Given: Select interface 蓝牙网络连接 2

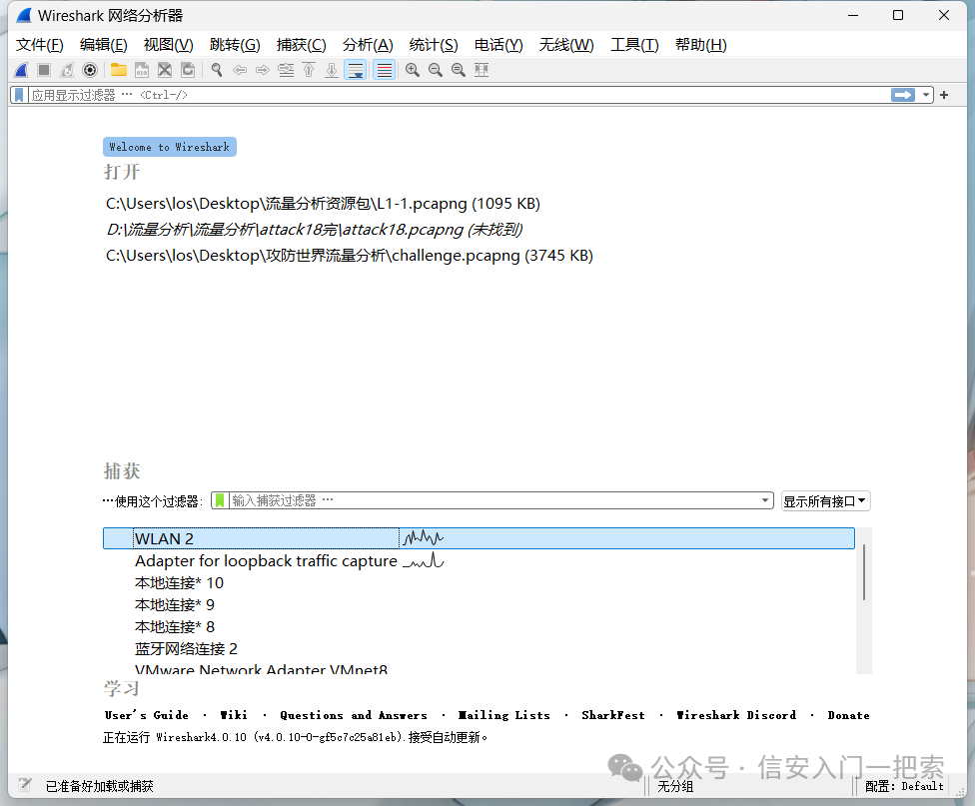Looking at the screenshot, I should tap(479, 649).
